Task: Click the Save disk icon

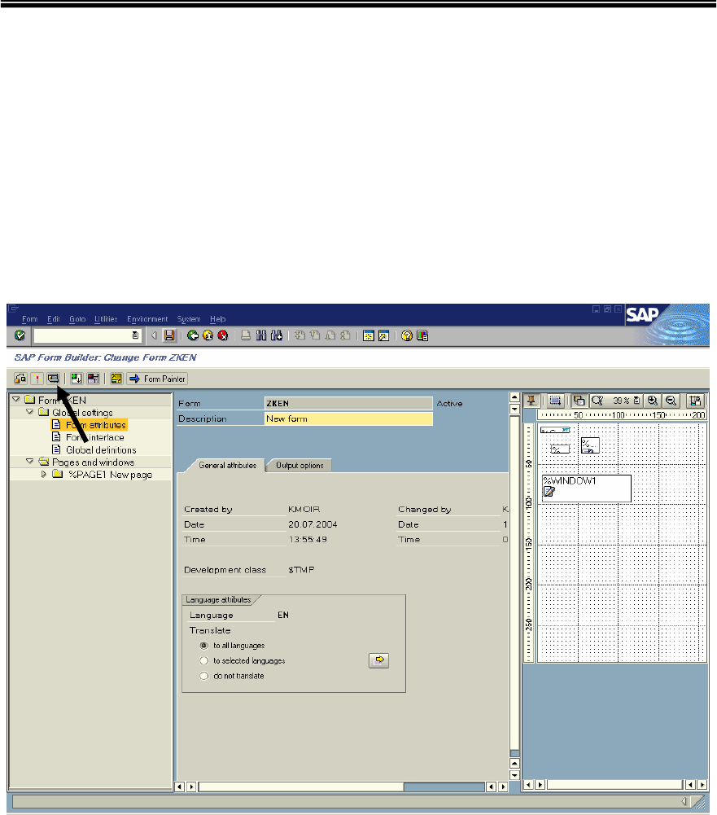Action: pos(169,335)
